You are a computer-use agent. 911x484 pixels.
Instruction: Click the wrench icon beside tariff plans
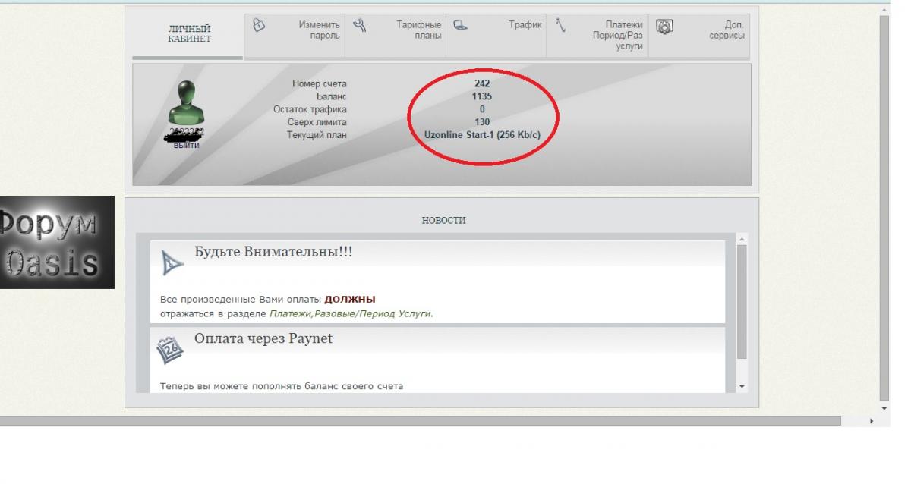(x=360, y=26)
